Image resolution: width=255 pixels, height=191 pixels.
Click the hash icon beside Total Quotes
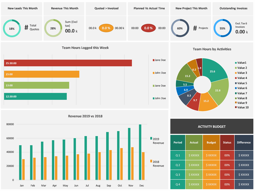point(26,27)
